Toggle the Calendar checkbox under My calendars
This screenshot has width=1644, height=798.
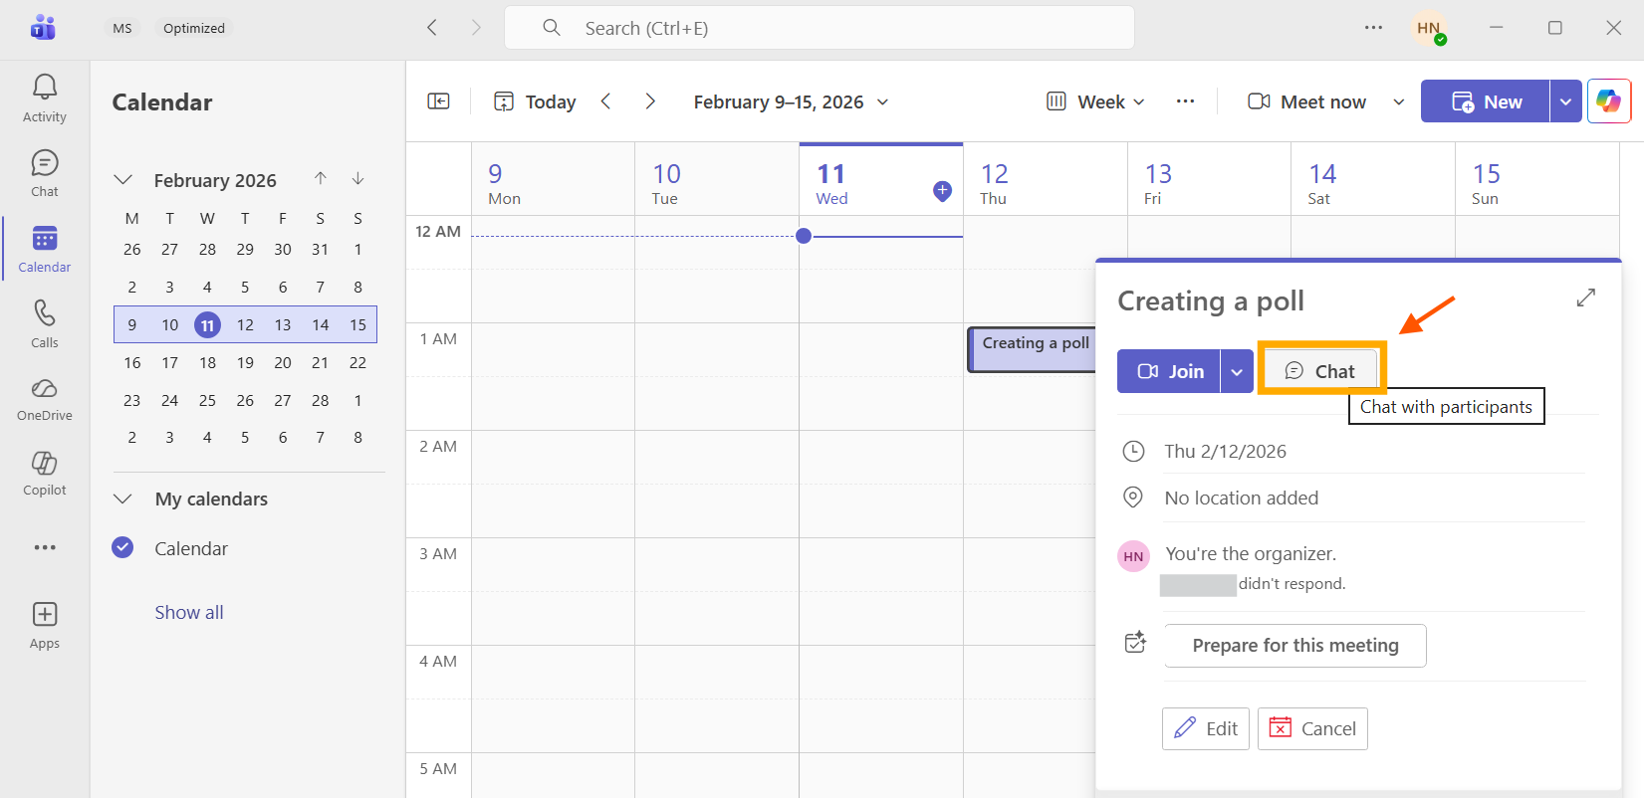click(x=122, y=547)
